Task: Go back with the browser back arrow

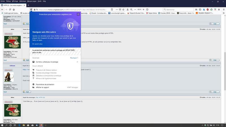Action: pyautogui.click(x=3, y=10)
